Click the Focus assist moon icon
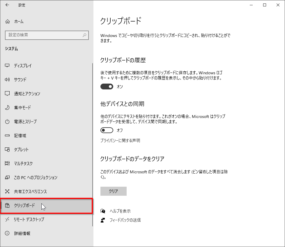285x247 pixels. (x=7, y=107)
